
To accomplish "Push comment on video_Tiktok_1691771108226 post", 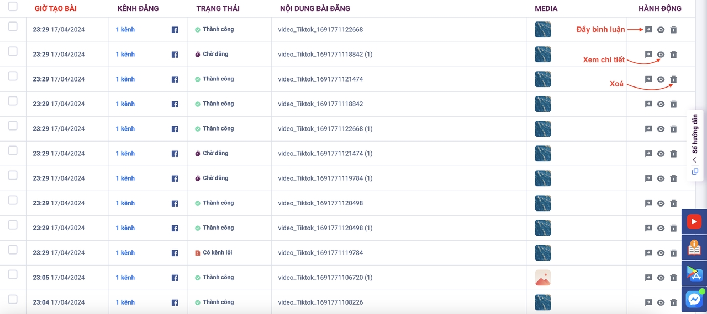I will (648, 302).
